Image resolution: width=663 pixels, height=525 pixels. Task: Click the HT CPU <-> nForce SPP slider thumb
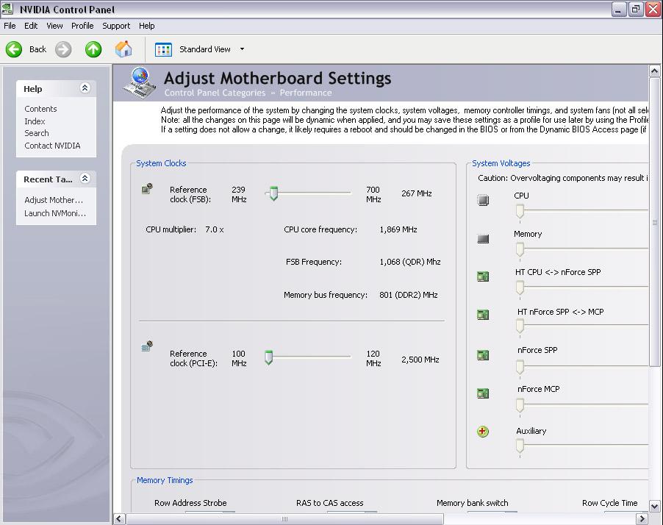(520, 288)
